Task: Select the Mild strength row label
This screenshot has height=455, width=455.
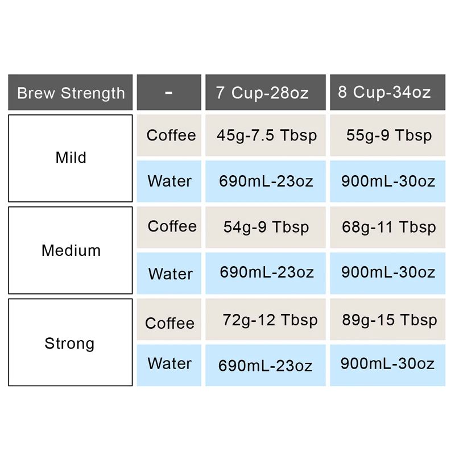Action: 70,158
